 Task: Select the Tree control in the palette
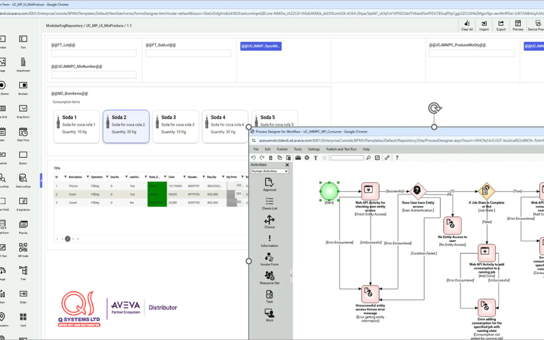[23, 273]
